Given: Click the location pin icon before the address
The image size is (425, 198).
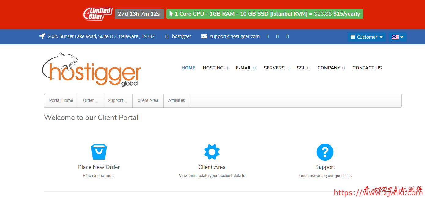Looking at the screenshot, I should [42, 36].
